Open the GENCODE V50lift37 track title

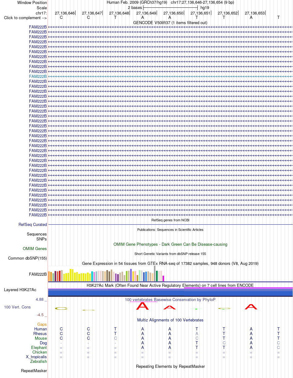(170, 23)
